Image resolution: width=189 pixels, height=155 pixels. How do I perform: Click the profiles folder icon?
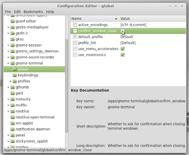tap(14, 81)
